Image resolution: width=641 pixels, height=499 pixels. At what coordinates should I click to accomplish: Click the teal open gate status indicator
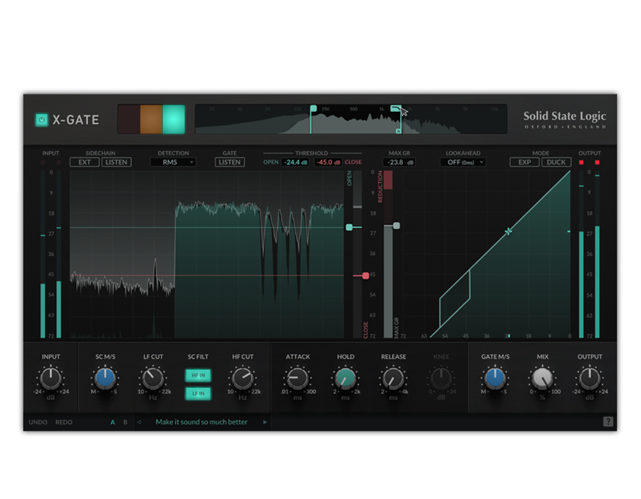pyautogui.click(x=174, y=120)
